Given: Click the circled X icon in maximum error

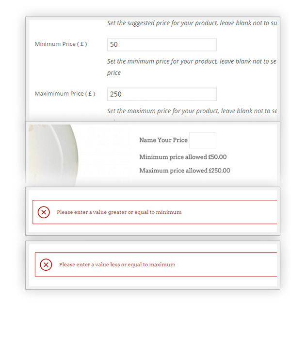Looking at the screenshot, I should (46, 264).
